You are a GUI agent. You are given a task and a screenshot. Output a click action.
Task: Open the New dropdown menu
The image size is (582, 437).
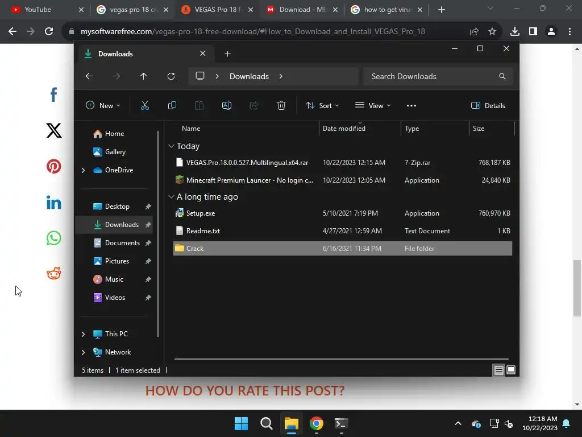(103, 105)
